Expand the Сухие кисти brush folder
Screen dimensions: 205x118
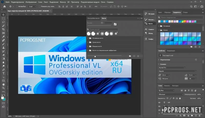tap(88, 42)
